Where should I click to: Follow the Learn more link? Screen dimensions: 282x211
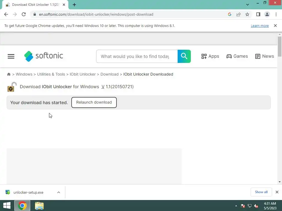coord(260,26)
